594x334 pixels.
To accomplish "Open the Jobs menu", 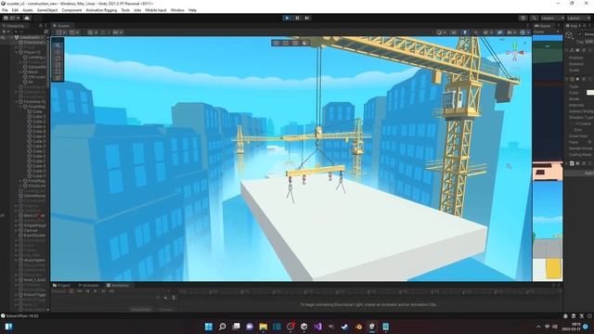I will 137,10.
